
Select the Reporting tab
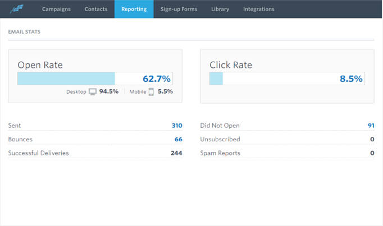(134, 9)
